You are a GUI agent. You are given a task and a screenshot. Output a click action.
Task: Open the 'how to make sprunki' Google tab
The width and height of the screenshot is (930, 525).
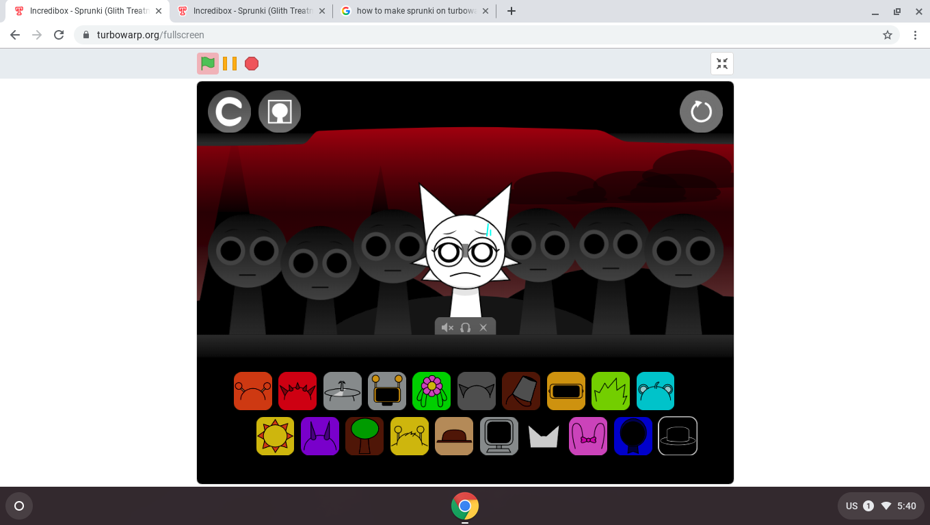point(416,11)
